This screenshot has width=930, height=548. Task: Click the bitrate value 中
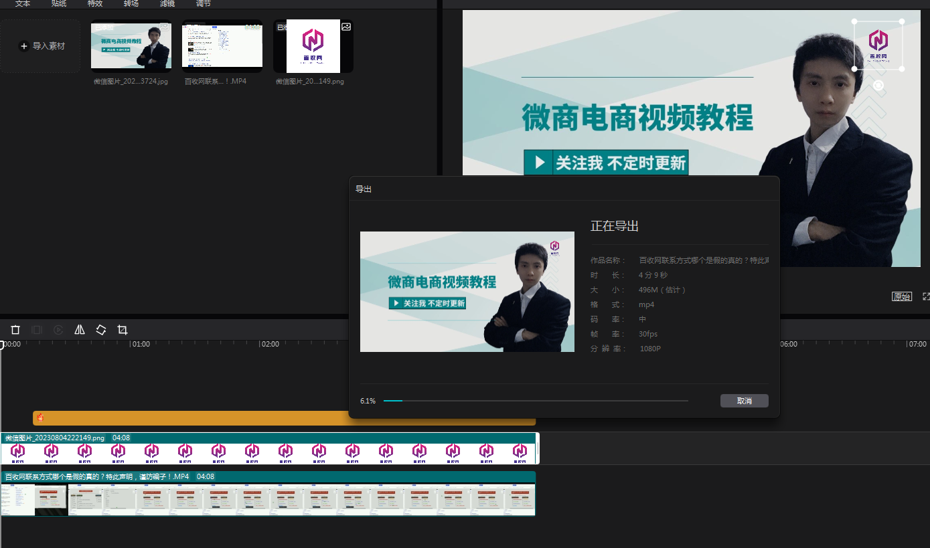(643, 319)
